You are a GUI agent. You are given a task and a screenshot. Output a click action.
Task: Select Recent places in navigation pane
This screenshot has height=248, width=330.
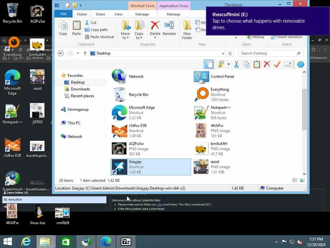pos(82,96)
